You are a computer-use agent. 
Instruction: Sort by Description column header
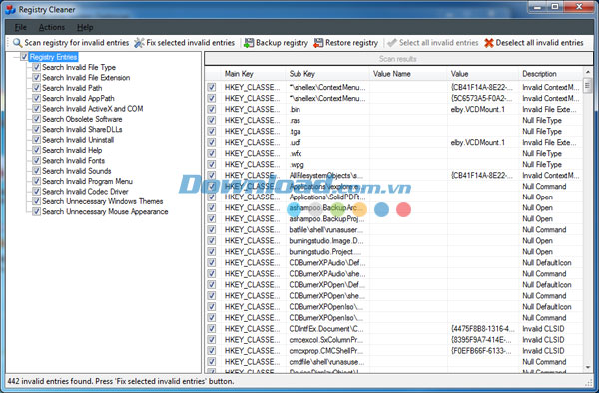point(551,74)
